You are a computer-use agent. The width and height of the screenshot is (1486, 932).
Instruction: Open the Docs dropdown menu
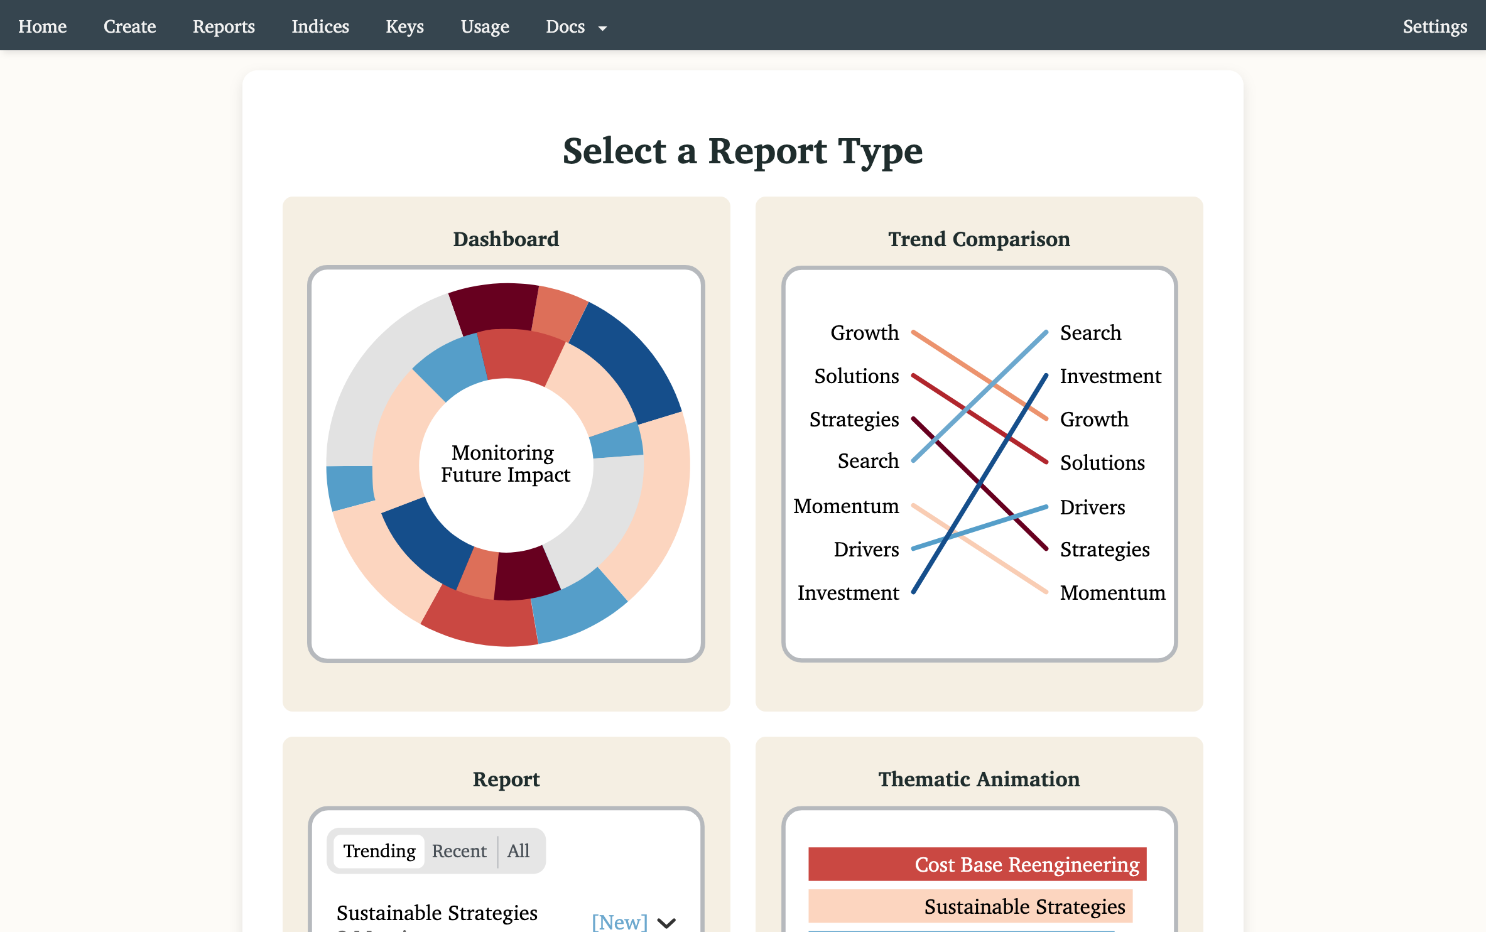575,26
